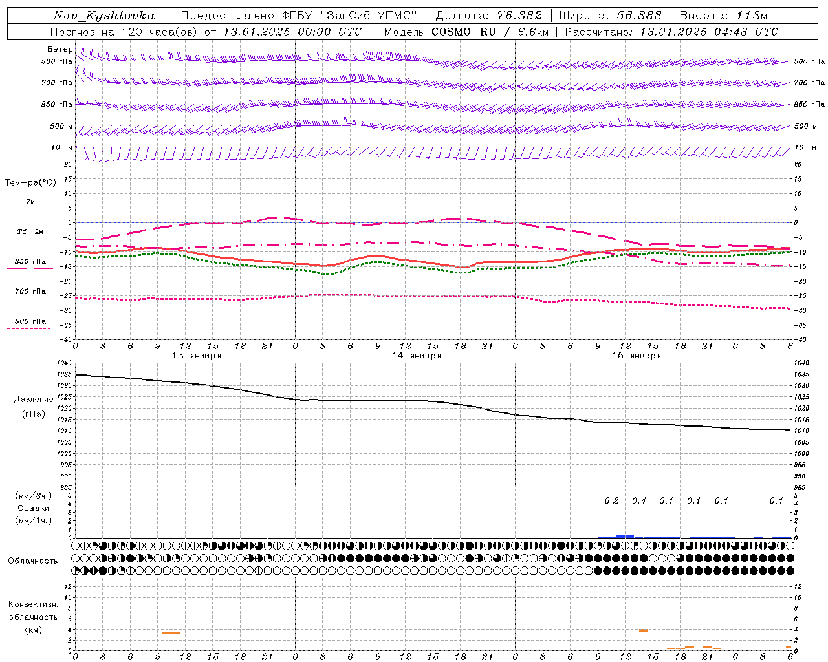Click the blue precipitation bar below 0.4

click(629, 536)
